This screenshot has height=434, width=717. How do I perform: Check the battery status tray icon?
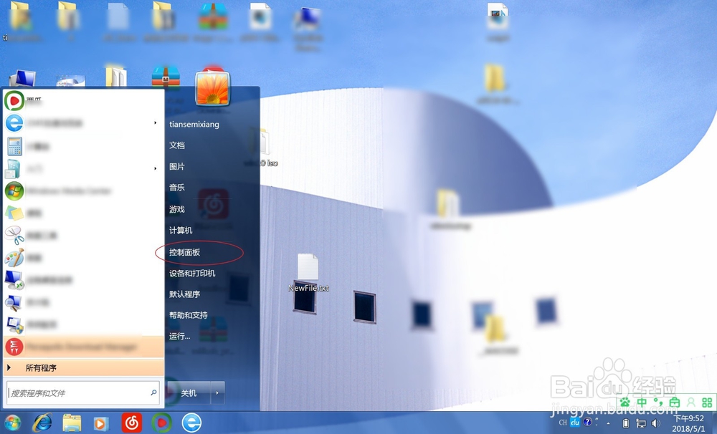point(626,423)
